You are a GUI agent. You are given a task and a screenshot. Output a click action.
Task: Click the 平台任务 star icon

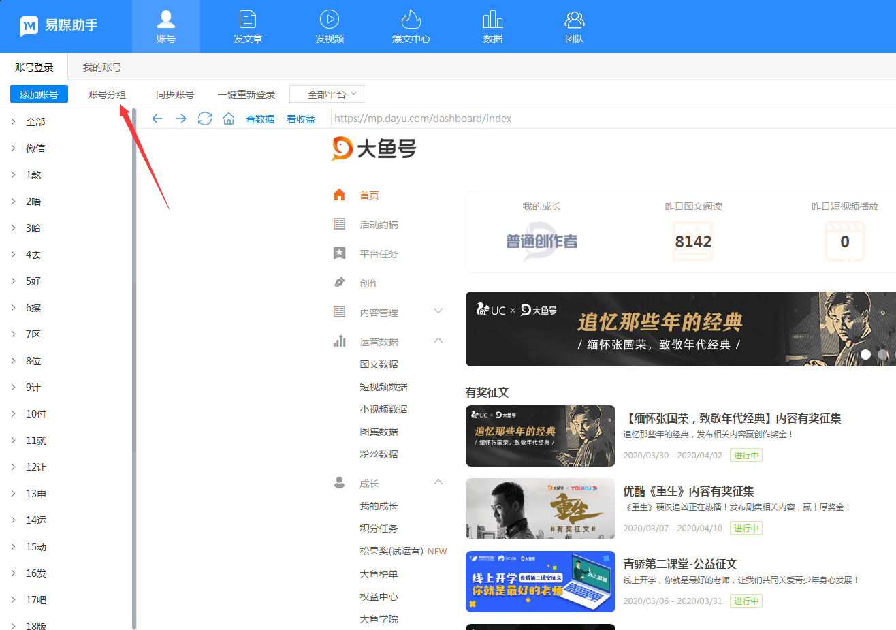click(339, 253)
